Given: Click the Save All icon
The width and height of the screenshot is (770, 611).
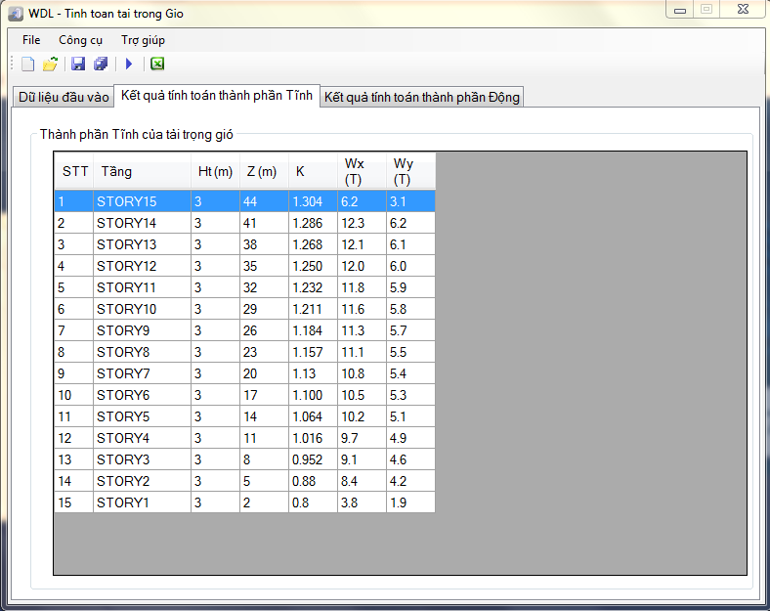Looking at the screenshot, I should [x=101, y=64].
